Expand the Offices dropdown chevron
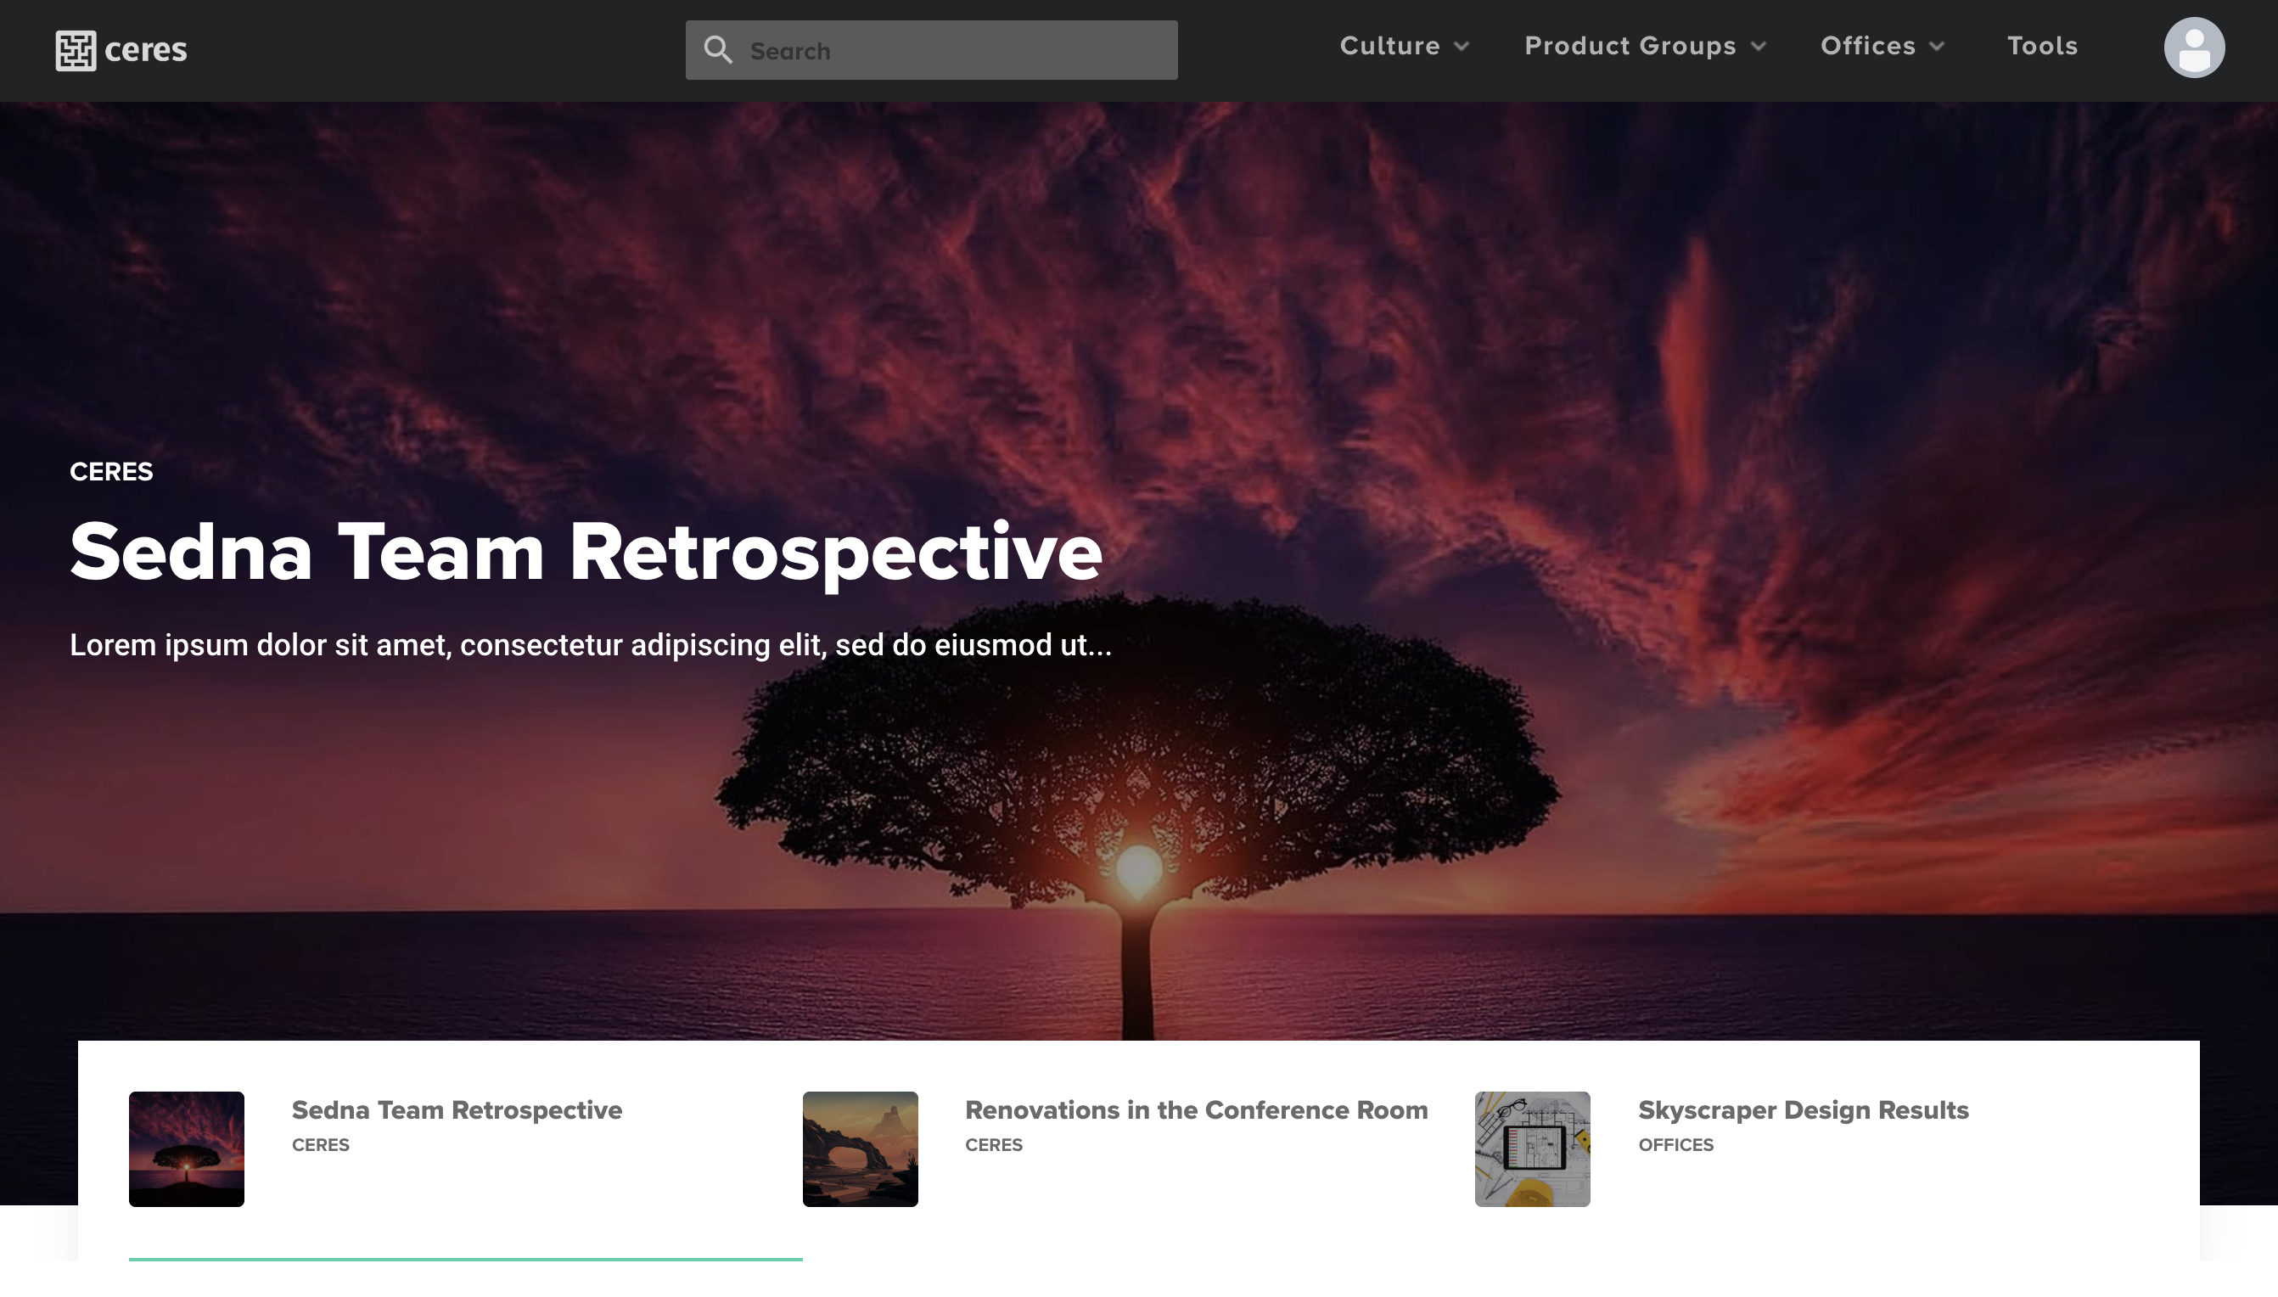 1937,47
